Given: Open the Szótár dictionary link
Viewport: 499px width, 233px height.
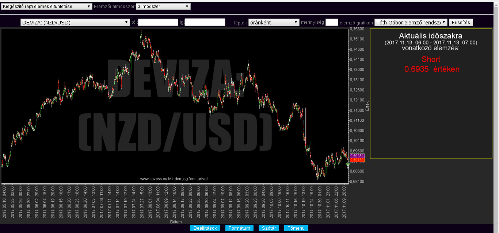Looking at the screenshot, I should [269, 228].
